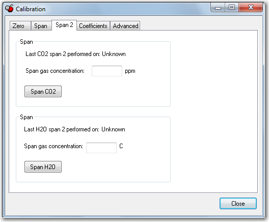Open the Span tab

(x=41, y=26)
